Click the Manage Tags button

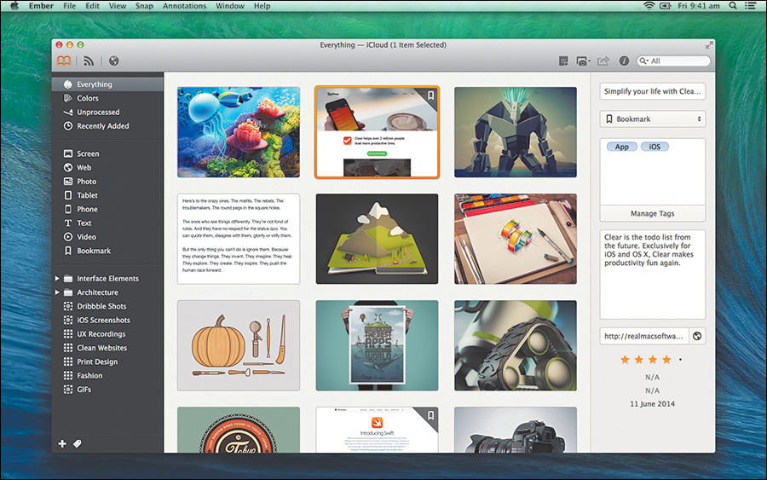pyautogui.click(x=653, y=213)
